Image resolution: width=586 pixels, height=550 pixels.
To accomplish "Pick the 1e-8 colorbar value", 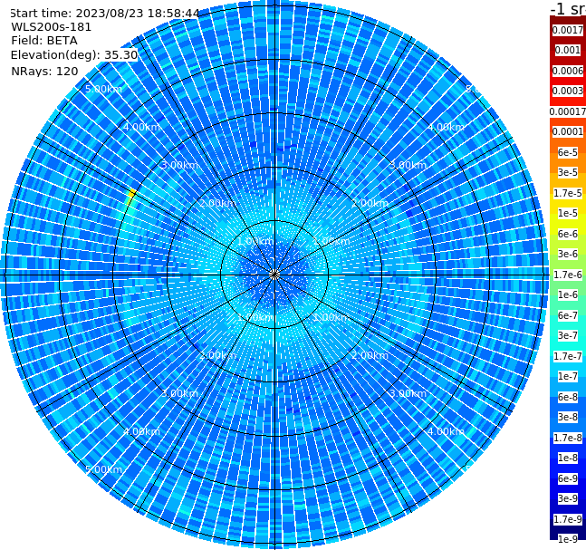I will [568, 458].
